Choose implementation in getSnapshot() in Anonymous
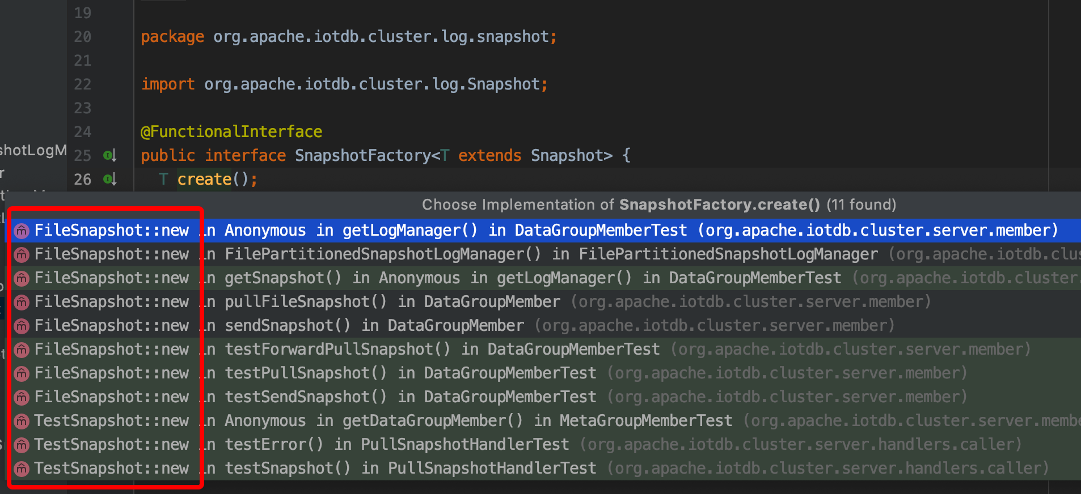The image size is (1081, 494). [543, 278]
